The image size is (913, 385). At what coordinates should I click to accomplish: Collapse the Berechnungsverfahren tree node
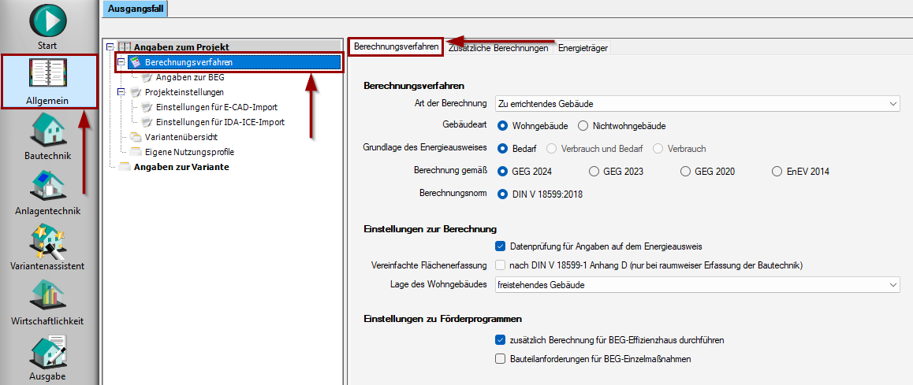(121, 61)
